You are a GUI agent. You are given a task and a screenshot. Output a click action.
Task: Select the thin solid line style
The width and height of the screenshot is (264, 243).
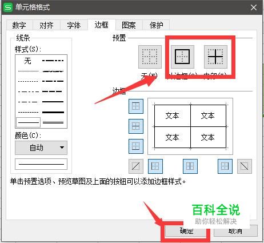[x=29, y=122]
